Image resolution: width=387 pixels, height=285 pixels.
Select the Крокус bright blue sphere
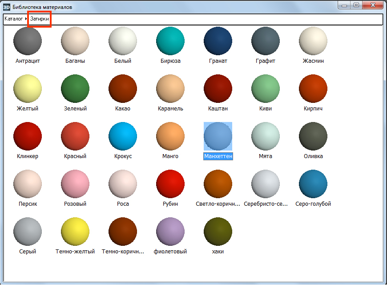[x=123, y=136]
